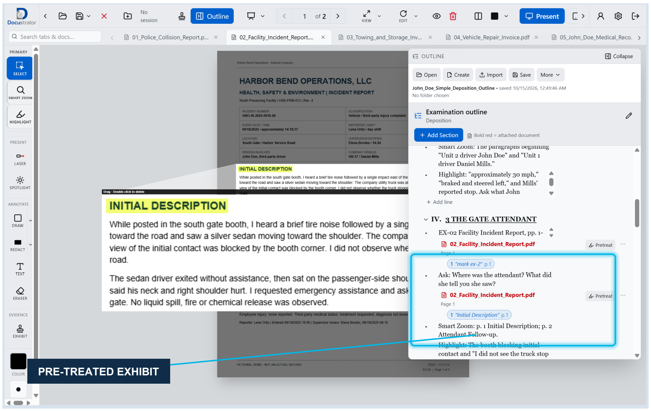Click the Import outline button

(491, 75)
